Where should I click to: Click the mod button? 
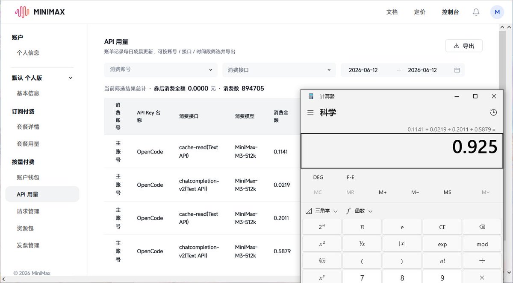482,244
